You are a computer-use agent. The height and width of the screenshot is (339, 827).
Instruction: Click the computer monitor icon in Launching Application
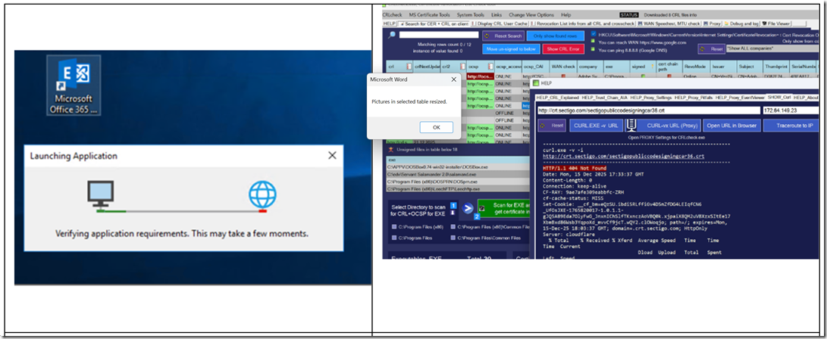pos(100,194)
